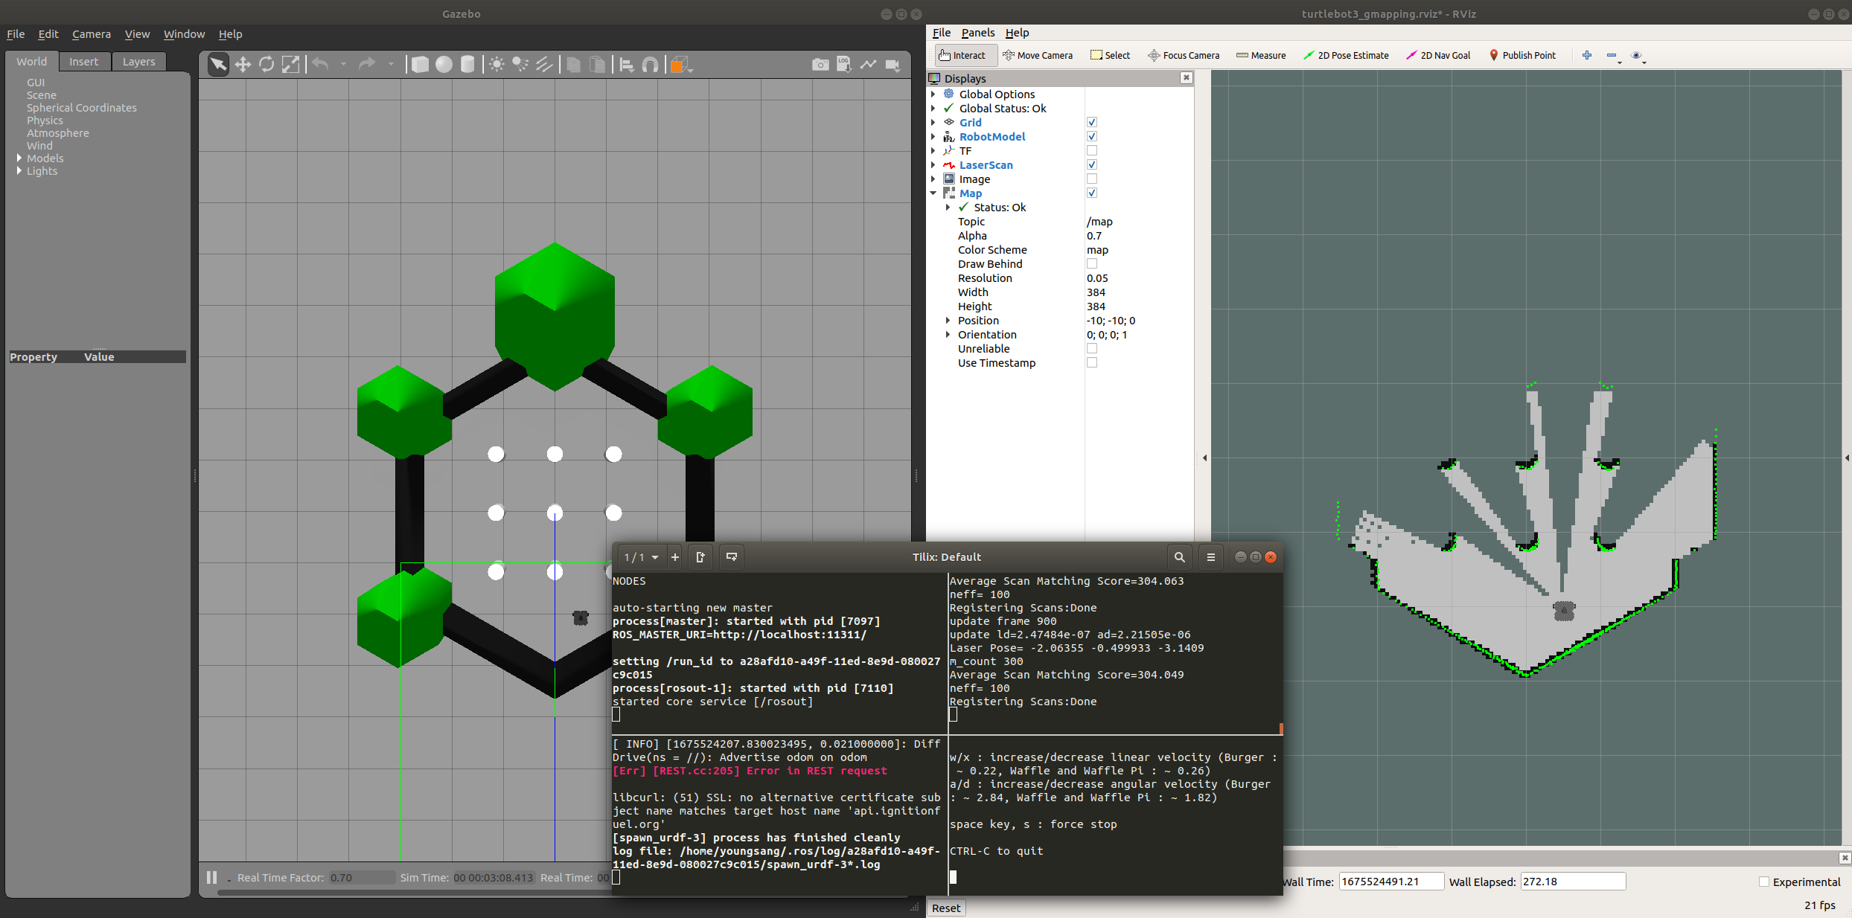
Task: Click the Alpha value field of Map
Action: tap(1137, 236)
